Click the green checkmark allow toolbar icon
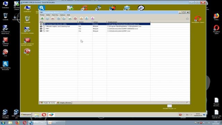Viewport: 222px width, 125px height. click(70, 18)
